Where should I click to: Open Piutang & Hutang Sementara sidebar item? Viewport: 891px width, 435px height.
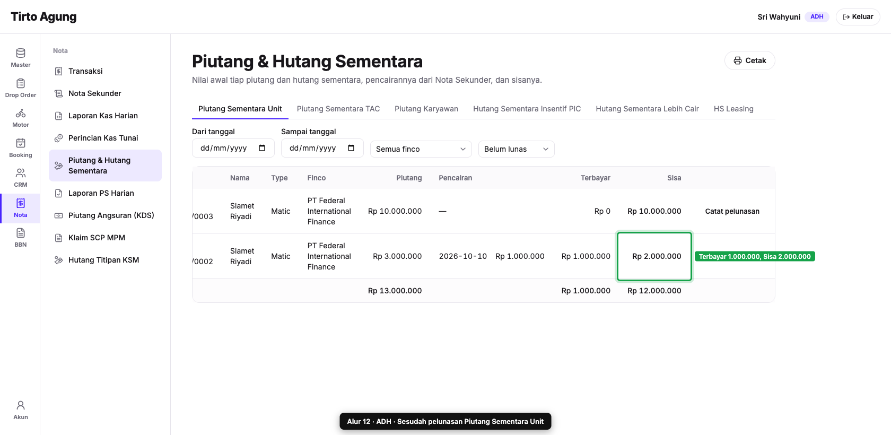[105, 166]
